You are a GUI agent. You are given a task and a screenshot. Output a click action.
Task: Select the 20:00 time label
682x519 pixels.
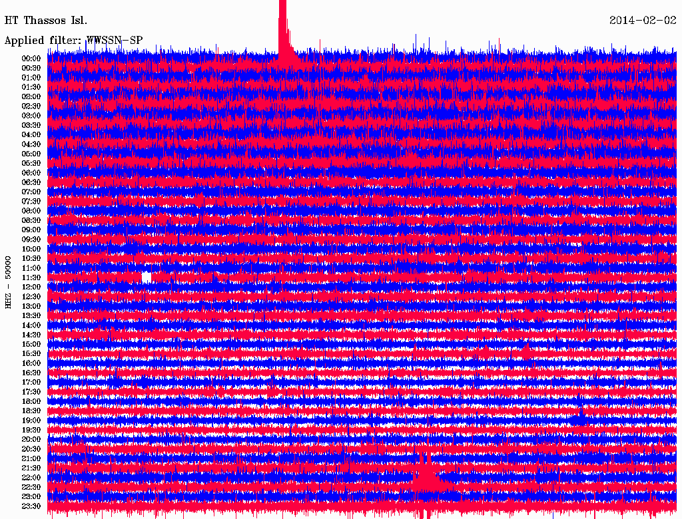click(31, 439)
